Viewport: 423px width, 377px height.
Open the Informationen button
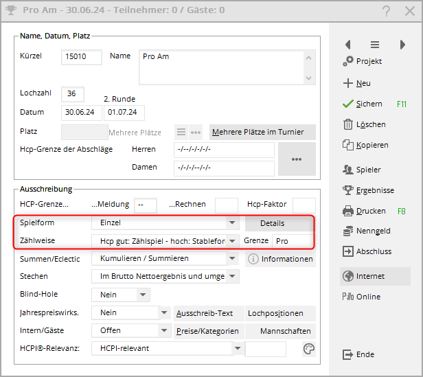[280, 259]
